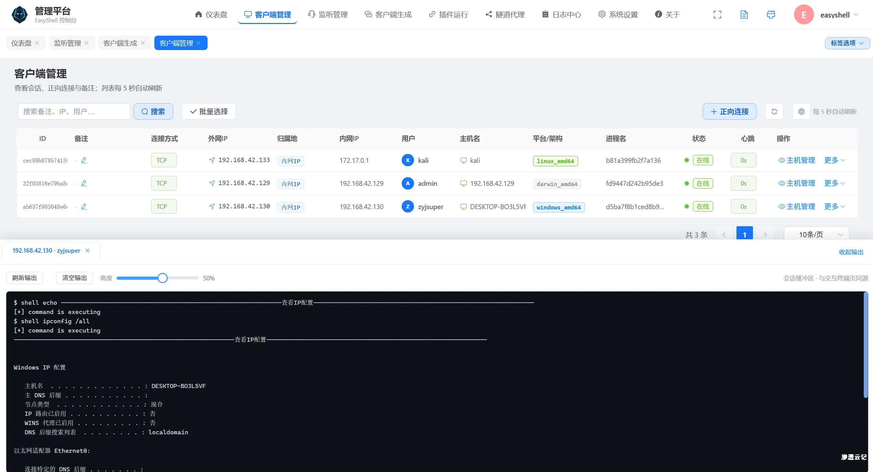Toggle 批量选择 batch selection mode
The height and width of the screenshot is (472, 873).
pos(209,111)
